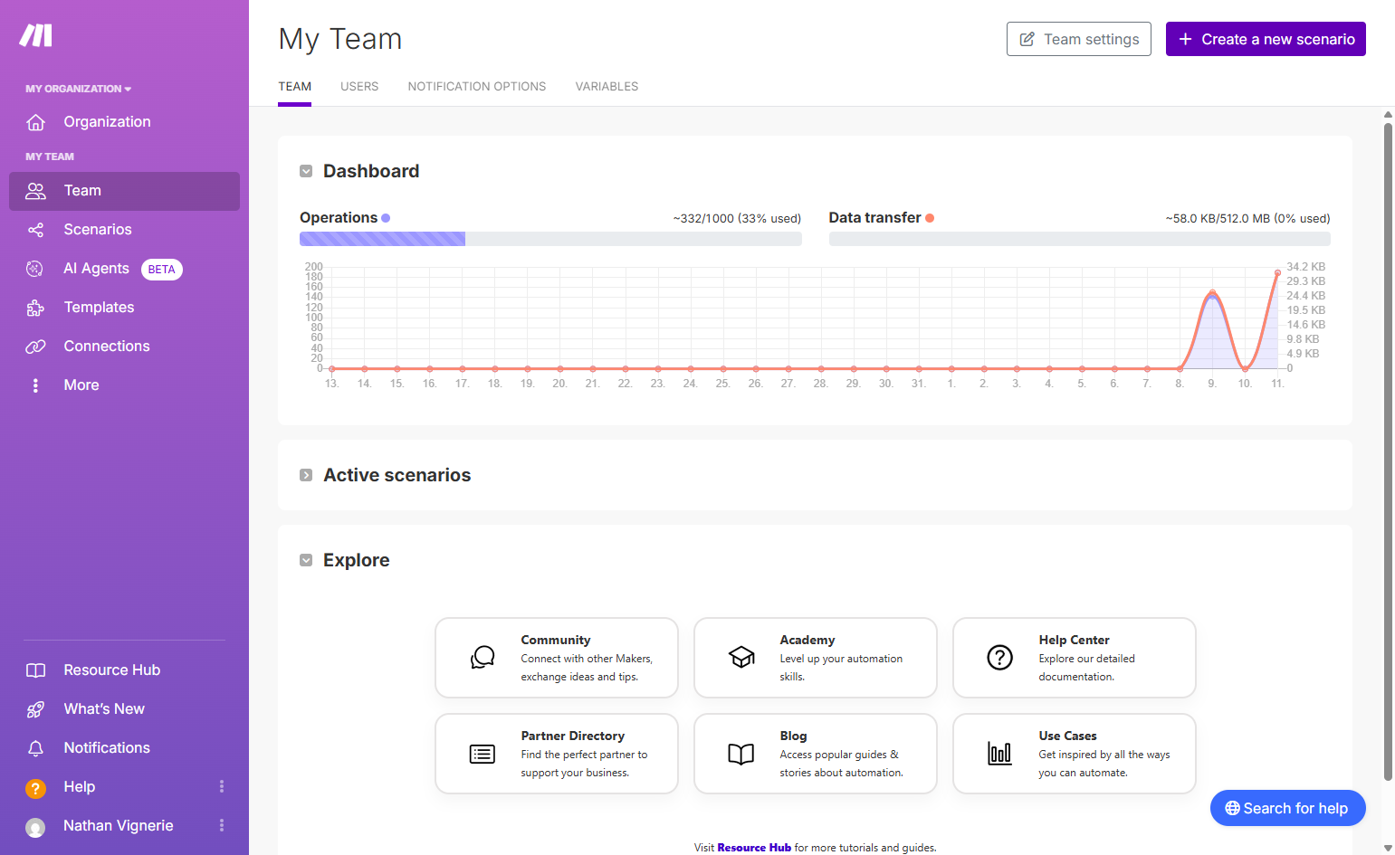This screenshot has height=855, width=1395.
Task: Click the Templates puzzle icon
Action: point(35,308)
